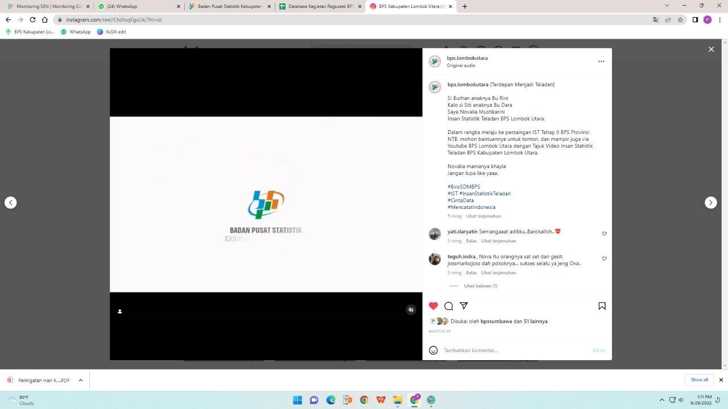This screenshot has height=409, width=728.
Task: Open Windows Start menu
Action: pos(297,400)
